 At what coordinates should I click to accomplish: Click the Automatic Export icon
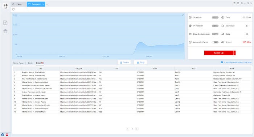(190, 42)
